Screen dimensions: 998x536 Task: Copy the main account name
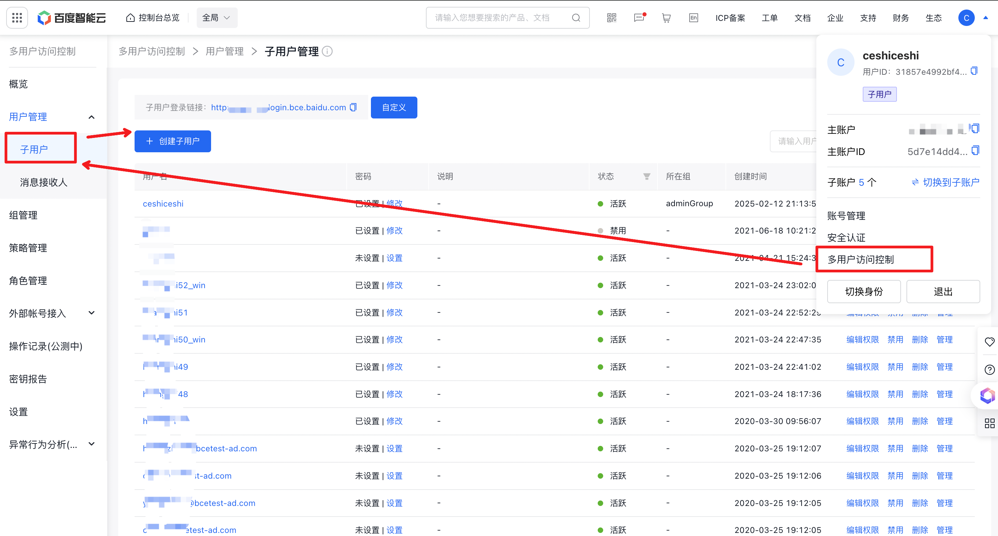975,128
